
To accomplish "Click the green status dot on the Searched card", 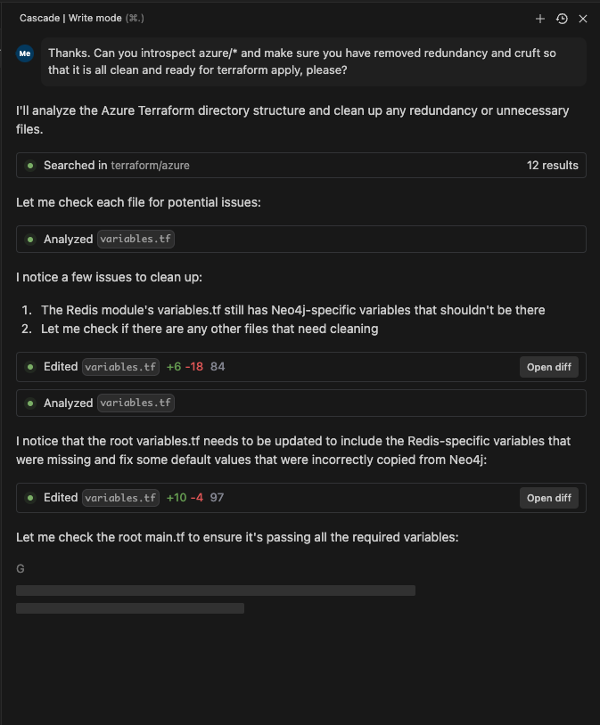I will [x=30, y=165].
